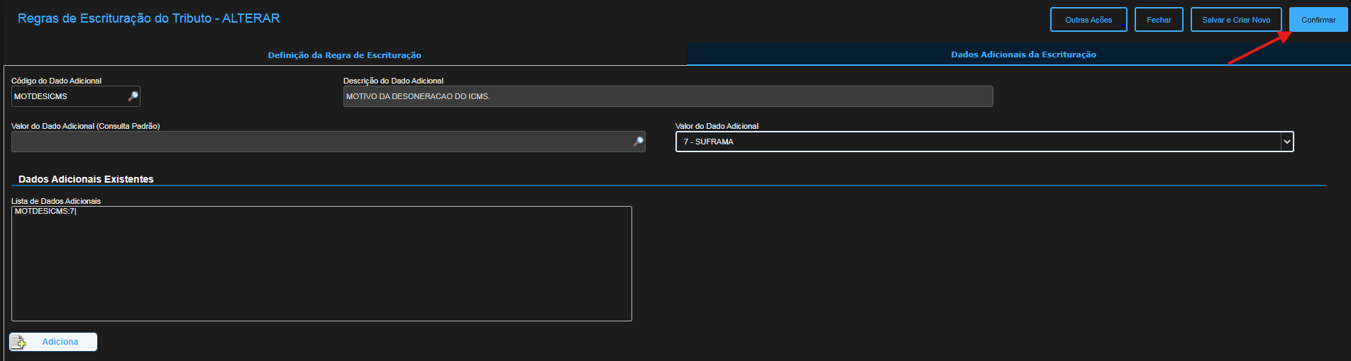
Task: Click Salvar e Criar Novo
Action: pos(1235,20)
